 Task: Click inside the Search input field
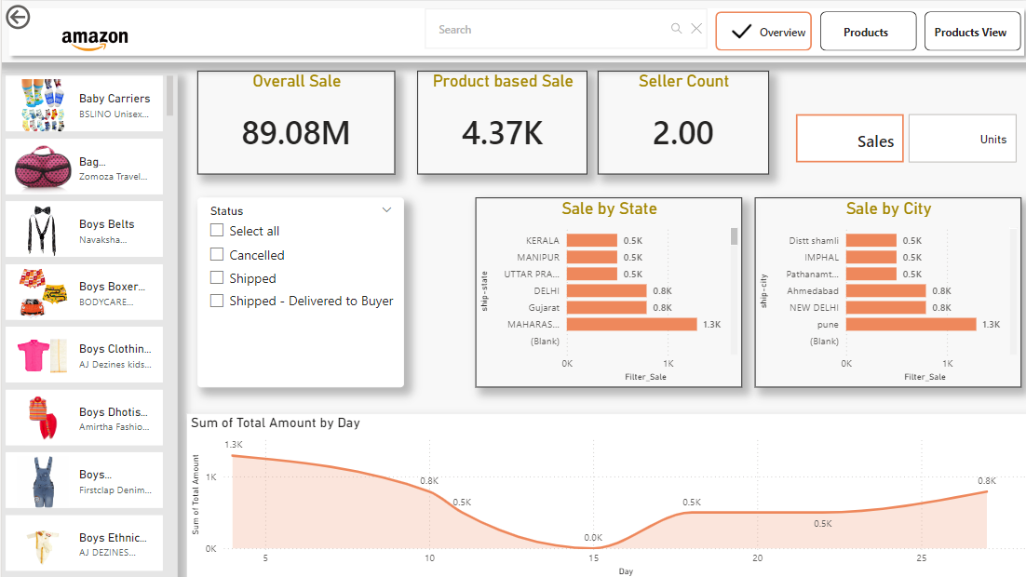click(x=549, y=29)
